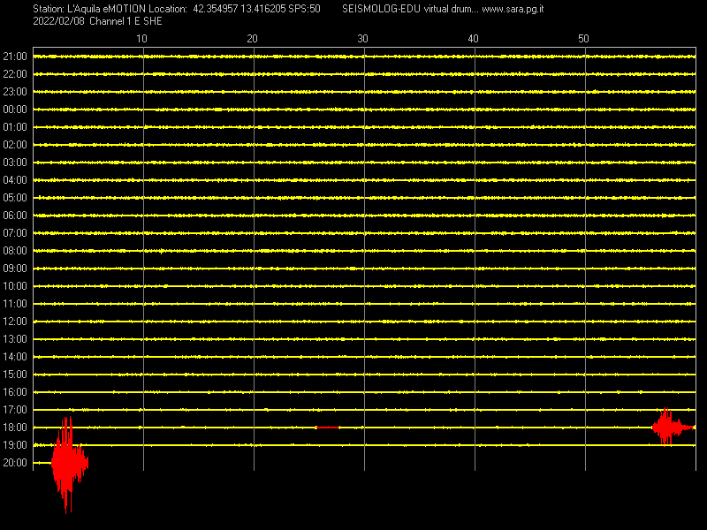Select the 10 minute mark at the top
The width and height of the screenshot is (707, 530).
coord(141,39)
